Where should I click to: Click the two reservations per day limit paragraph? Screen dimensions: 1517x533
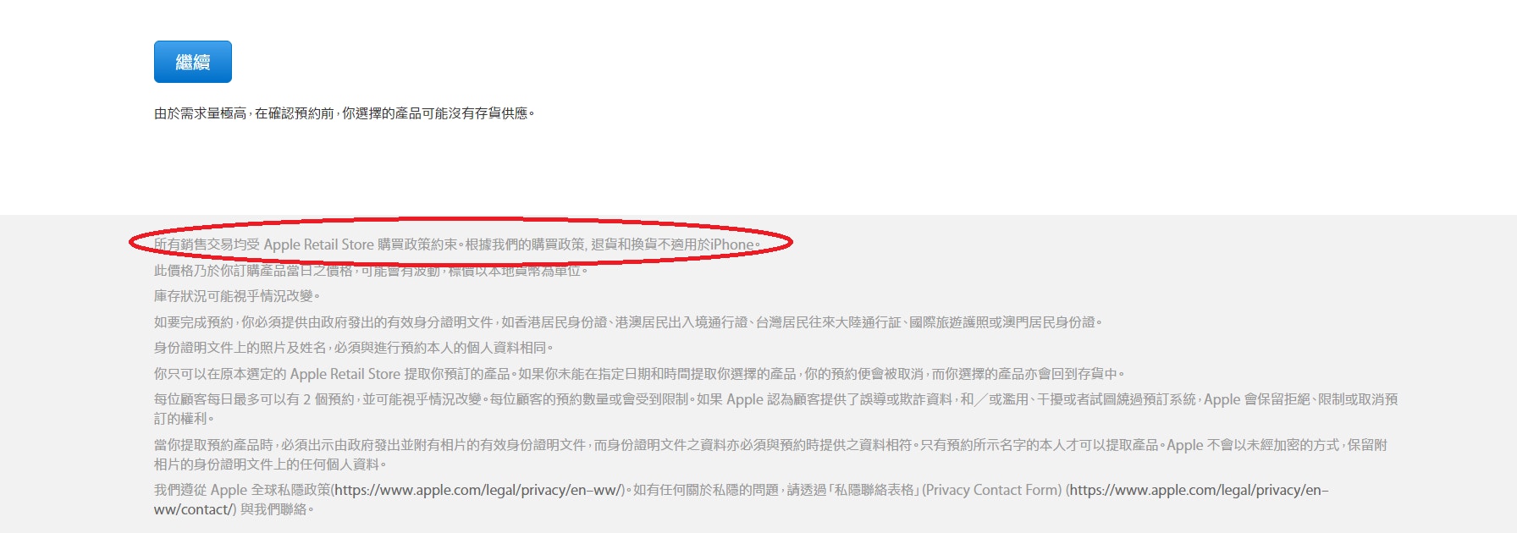click(775, 409)
